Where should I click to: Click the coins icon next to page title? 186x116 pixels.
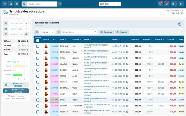pyautogui.click(x=5, y=12)
